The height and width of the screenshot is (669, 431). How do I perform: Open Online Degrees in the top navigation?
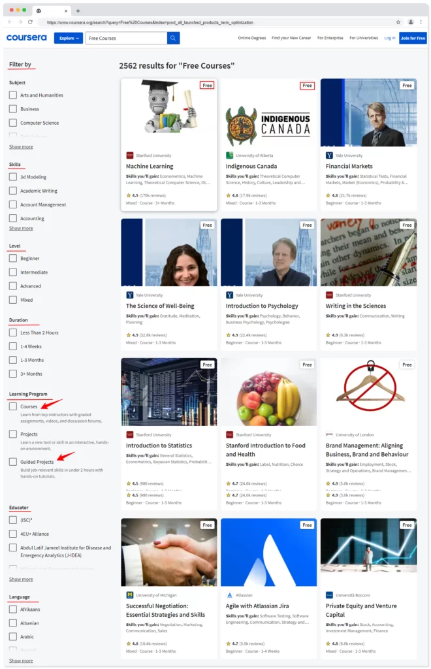pyautogui.click(x=252, y=38)
